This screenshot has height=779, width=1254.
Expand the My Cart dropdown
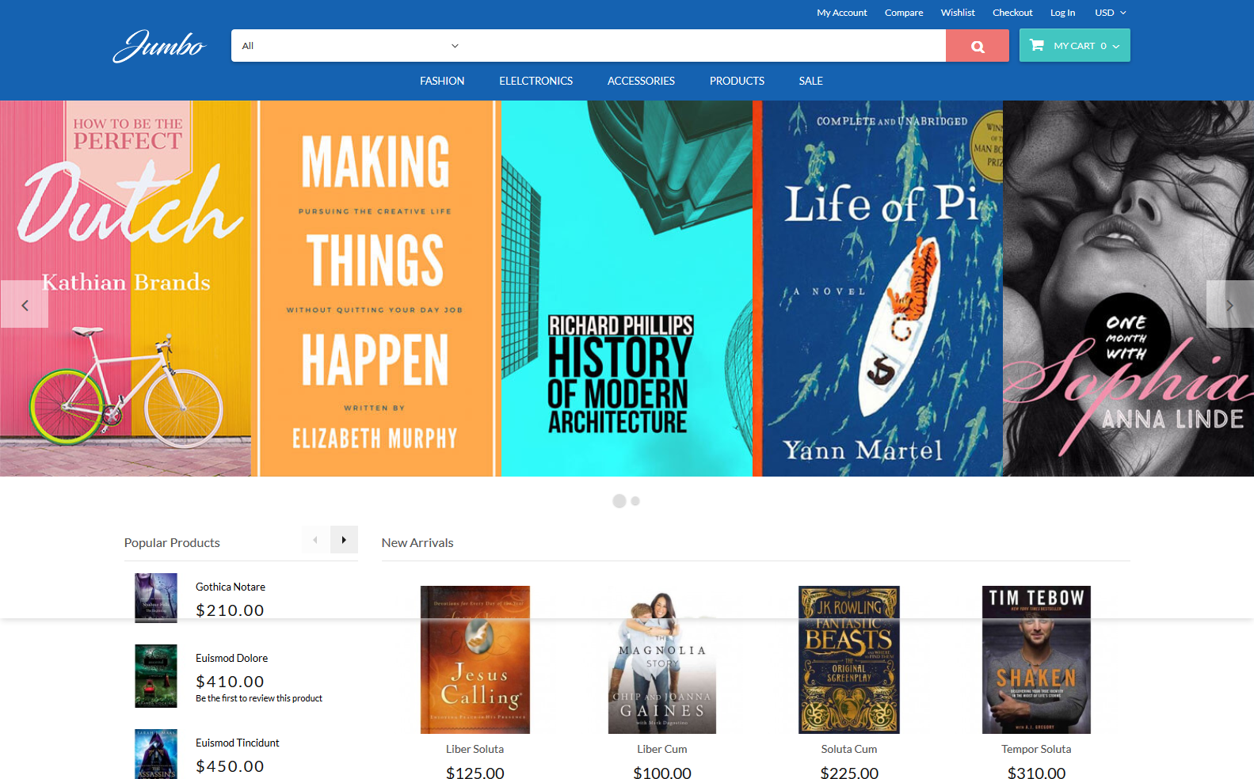pyautogui.click(x=1075, y=45)
